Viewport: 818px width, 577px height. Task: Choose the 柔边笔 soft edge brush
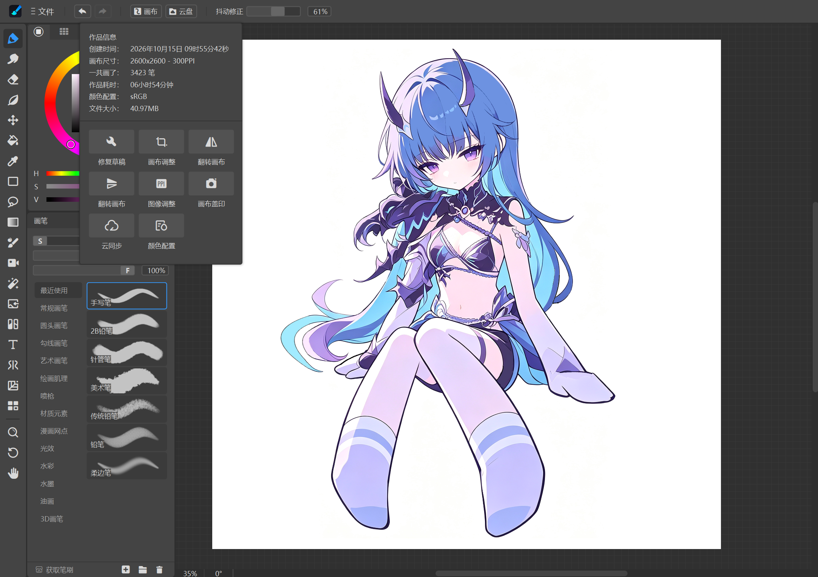[x=127, y=466]
